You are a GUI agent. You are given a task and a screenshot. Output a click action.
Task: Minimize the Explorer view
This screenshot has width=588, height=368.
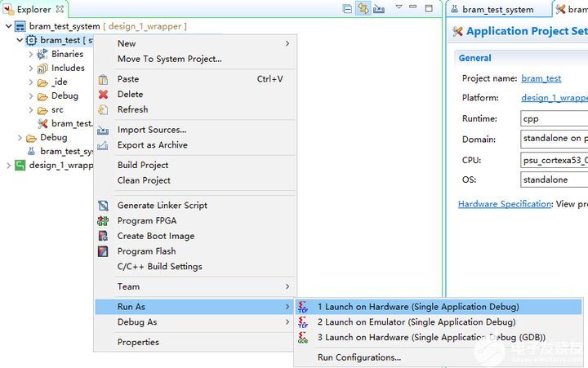(x=413, y=7)
